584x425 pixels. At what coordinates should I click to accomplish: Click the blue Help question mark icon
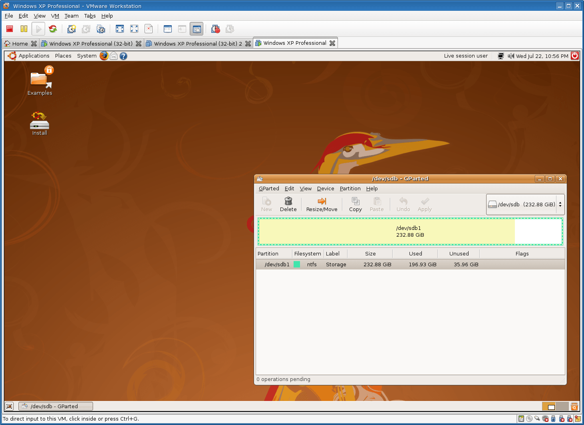(123, 56)
